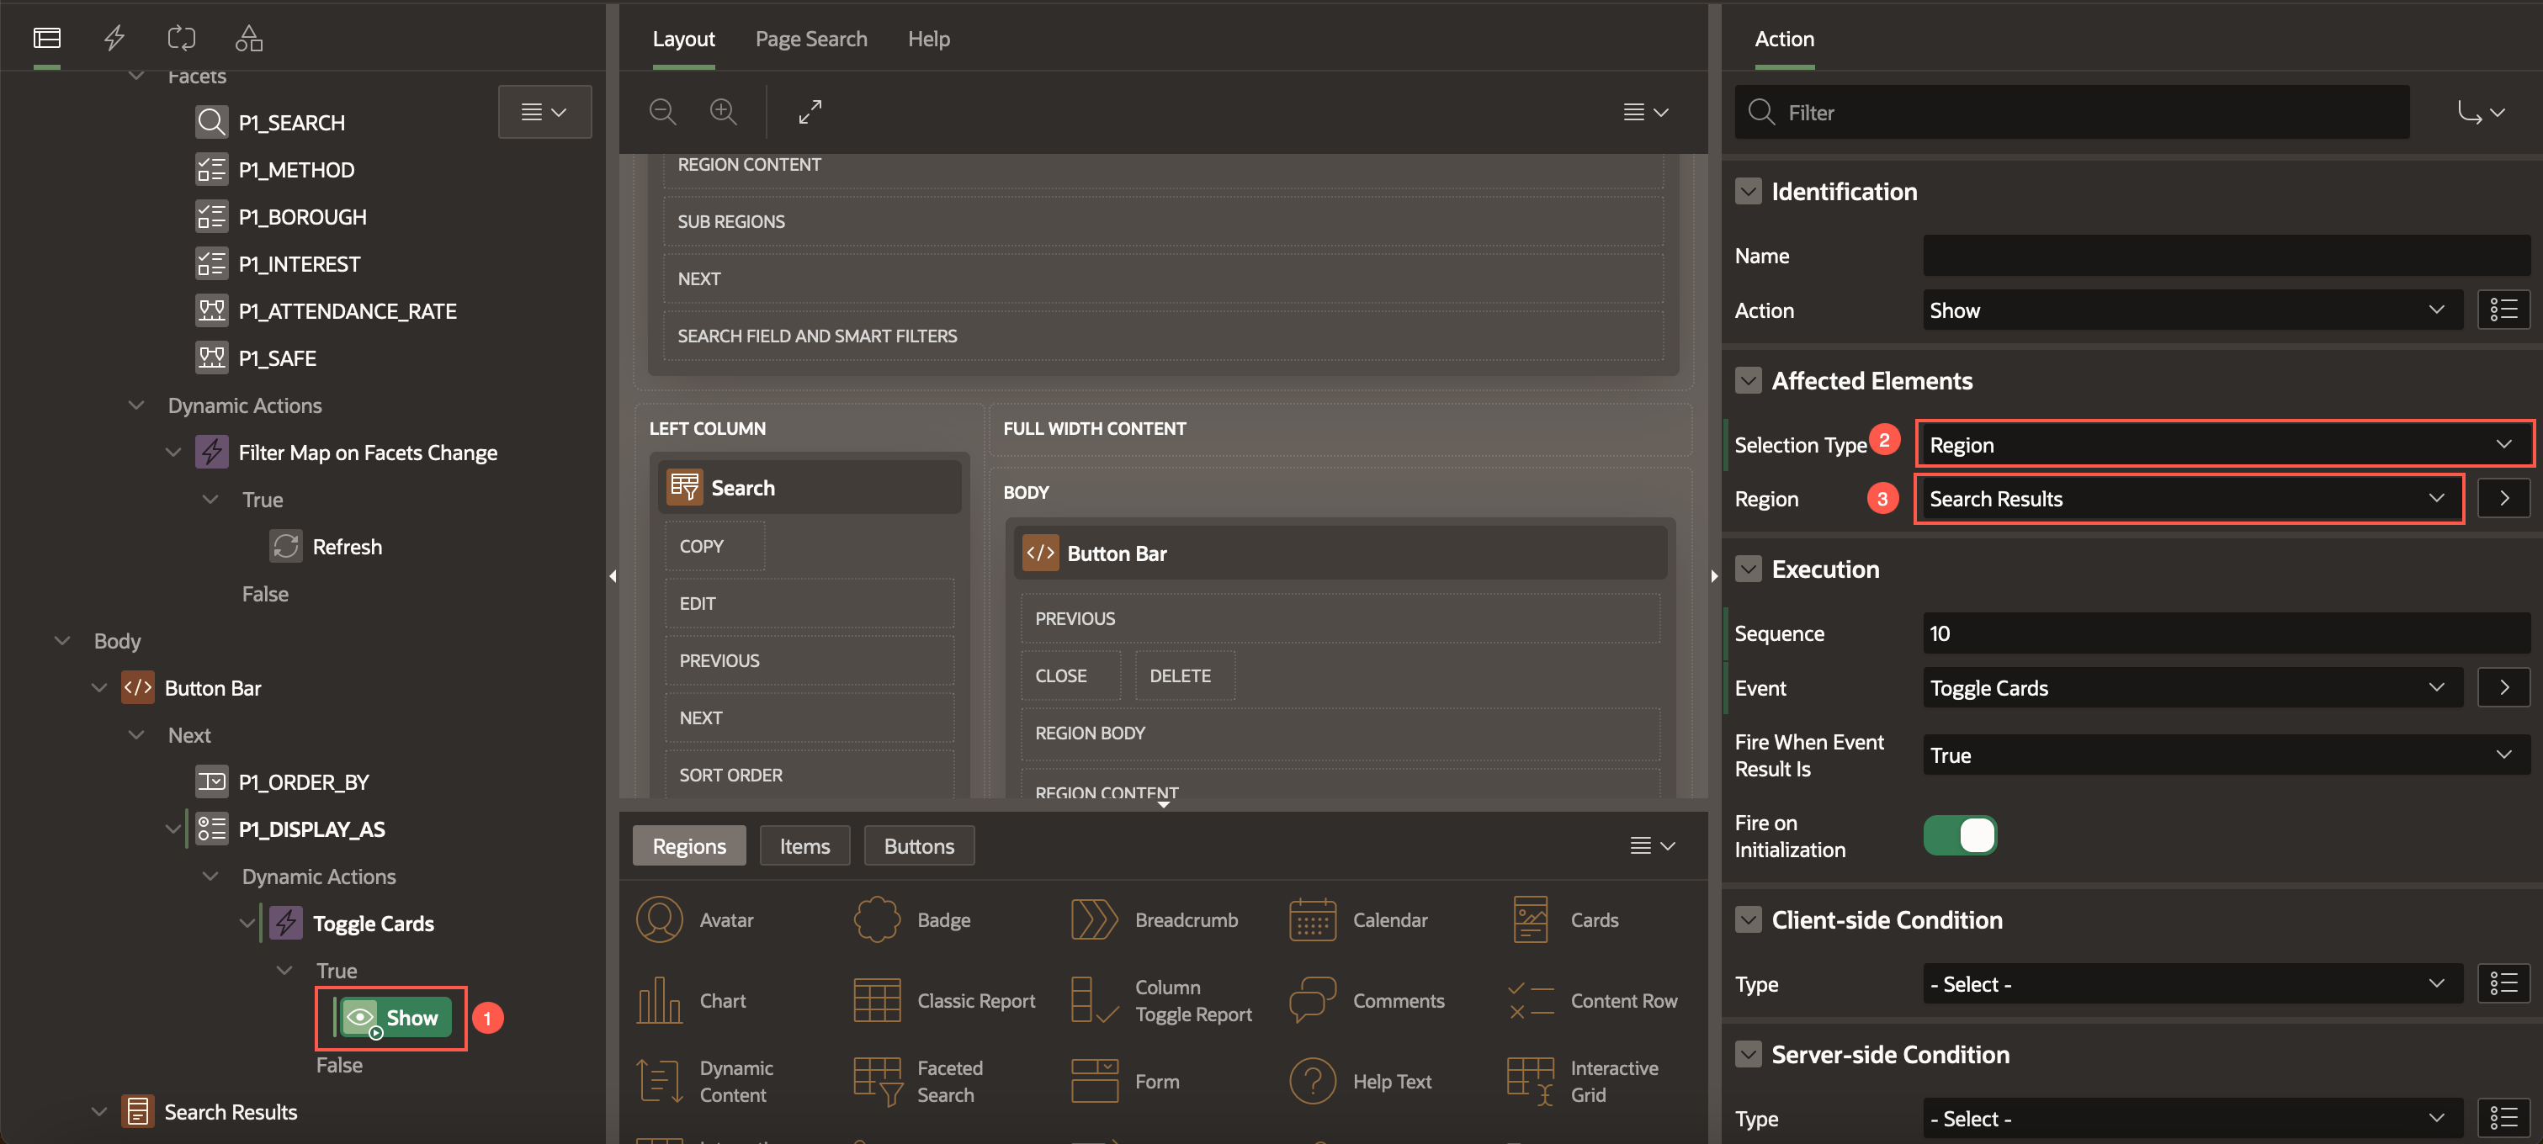
Task: Select the Calendar region icon in gallery
Action: click(x=1312, y=919)
